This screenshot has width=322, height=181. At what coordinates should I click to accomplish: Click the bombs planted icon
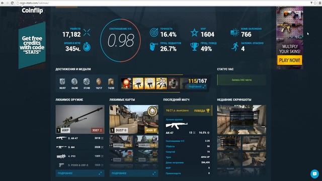point(234,32)
